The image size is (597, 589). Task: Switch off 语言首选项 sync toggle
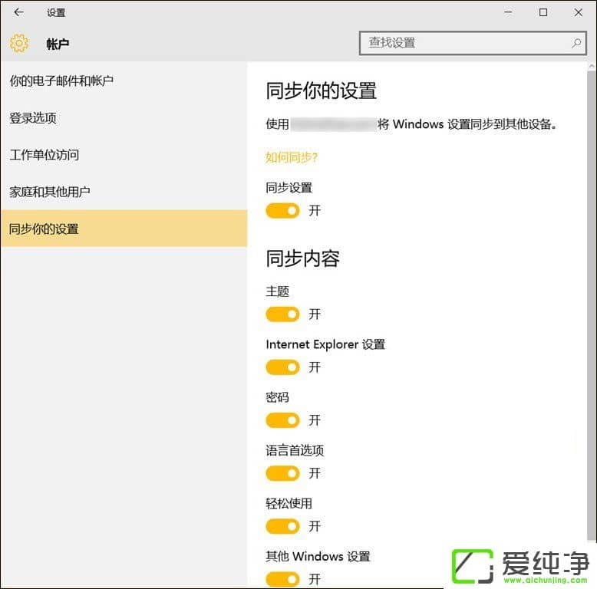pyautogui.click(x=282, y=473)
